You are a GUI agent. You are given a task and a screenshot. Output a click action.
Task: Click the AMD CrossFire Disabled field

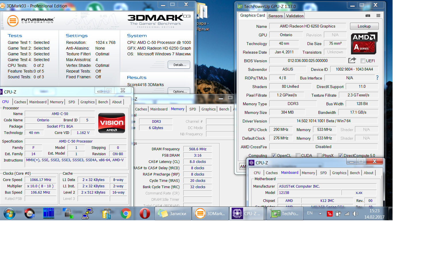coord(323,147)
